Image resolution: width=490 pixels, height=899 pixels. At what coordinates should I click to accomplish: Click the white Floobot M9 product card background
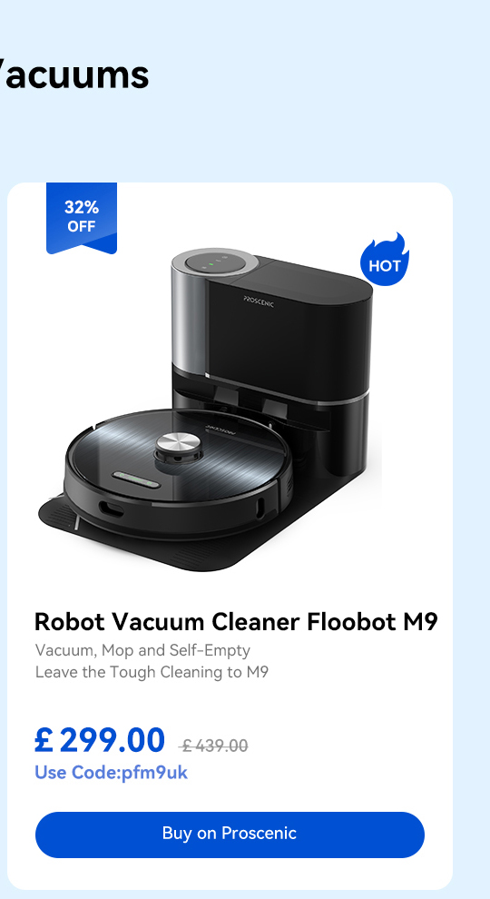230,536
